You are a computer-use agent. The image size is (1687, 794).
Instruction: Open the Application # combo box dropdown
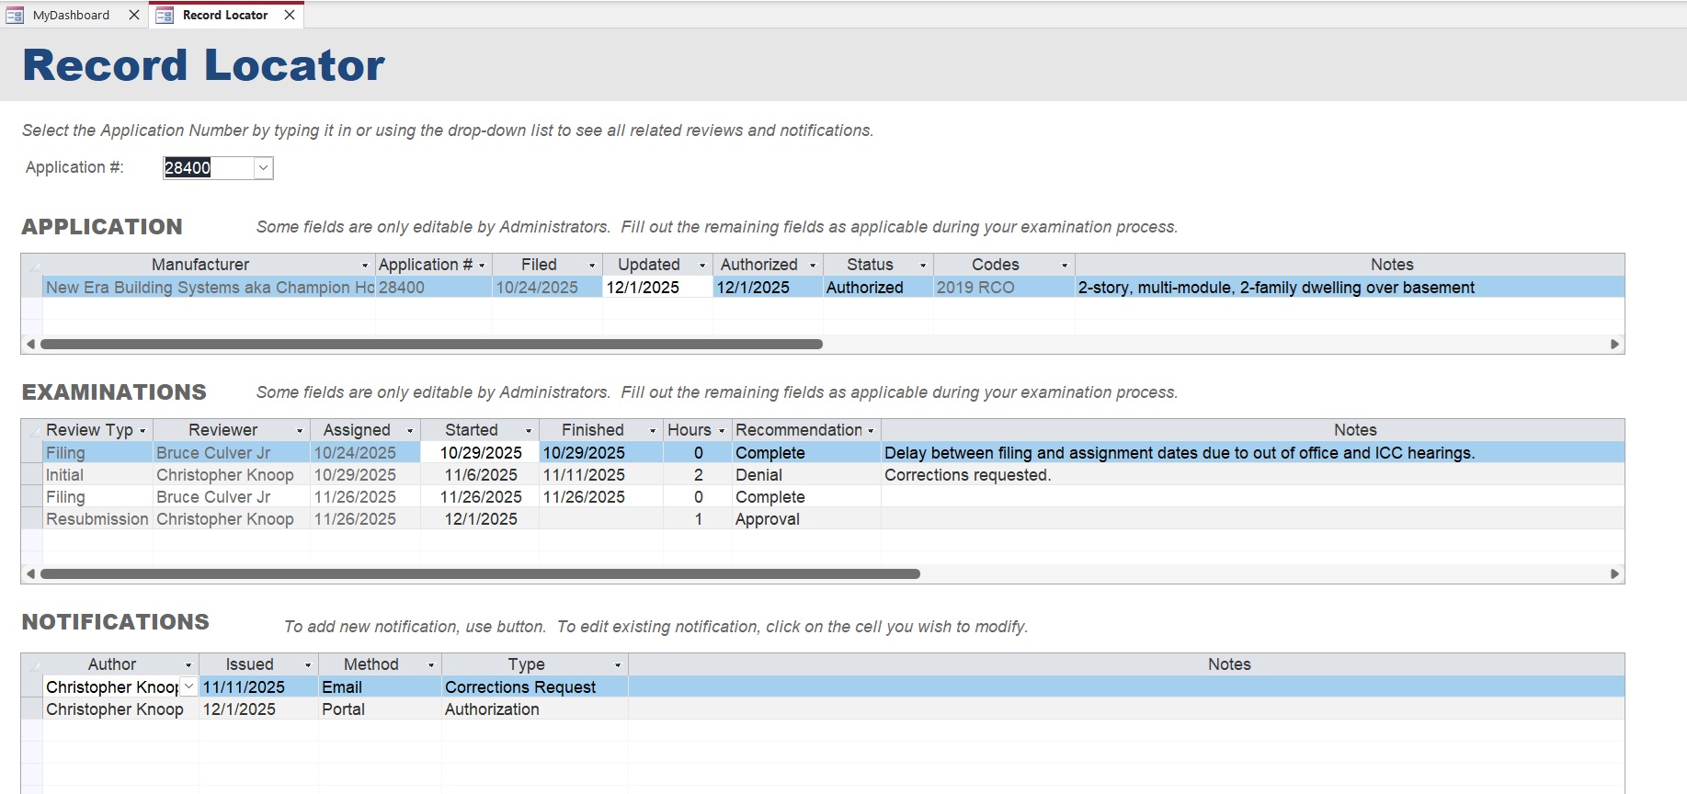pyautogui.click(x=263, y=167)
